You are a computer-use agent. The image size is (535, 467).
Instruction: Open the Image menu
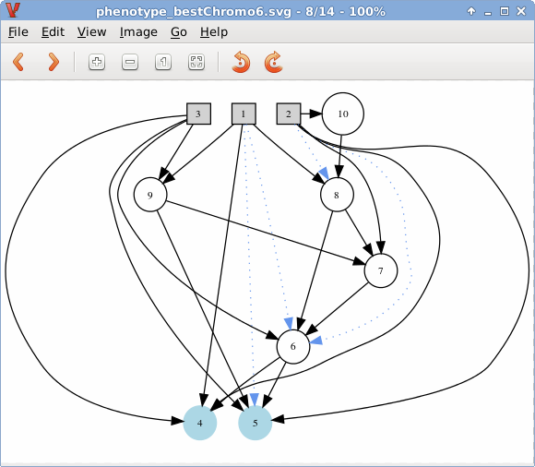(x=138, y=32)
